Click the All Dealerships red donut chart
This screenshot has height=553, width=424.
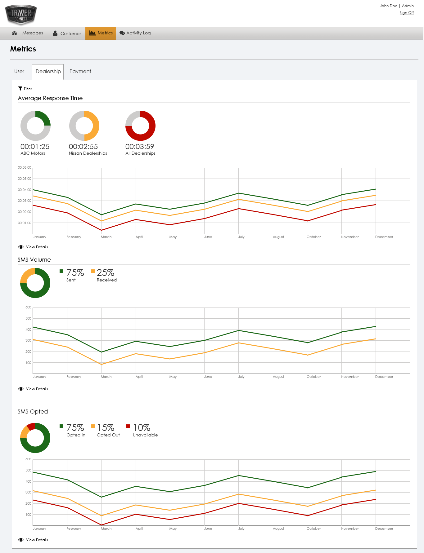140,126
